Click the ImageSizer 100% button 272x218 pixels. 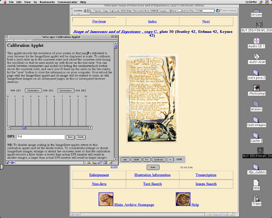[x=136, y=159]
